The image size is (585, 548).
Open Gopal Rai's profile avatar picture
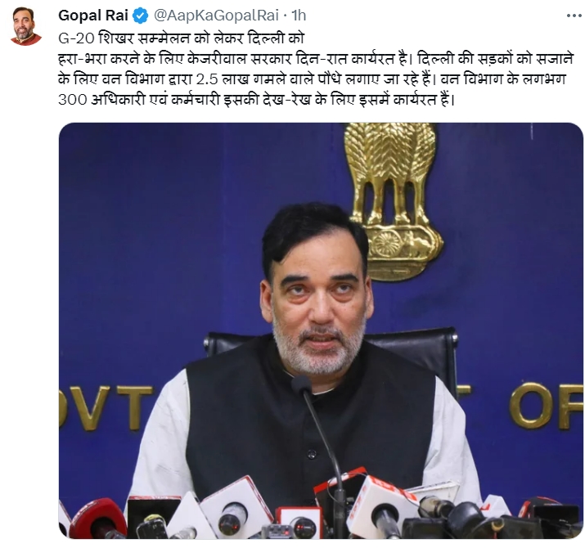(x=25, y=26)
